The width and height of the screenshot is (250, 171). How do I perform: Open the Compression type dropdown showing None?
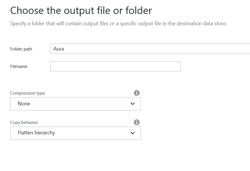coord(75,104)
